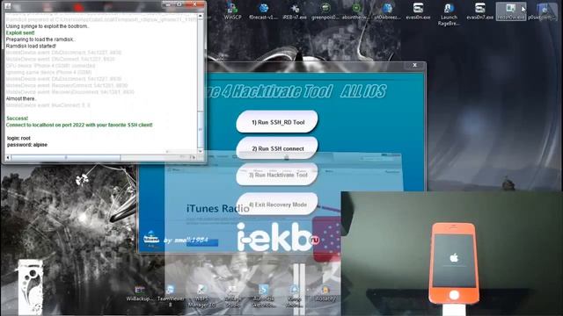
Task: Close the Hacktivate Tool window
Action: click(414, 65)
